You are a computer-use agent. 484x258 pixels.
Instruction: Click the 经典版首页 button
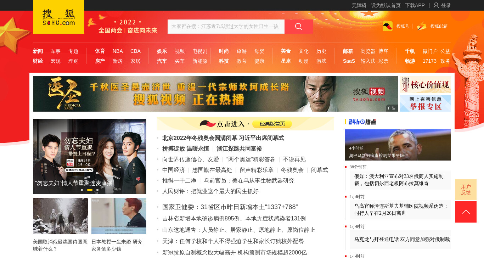(x=272, y=124)
